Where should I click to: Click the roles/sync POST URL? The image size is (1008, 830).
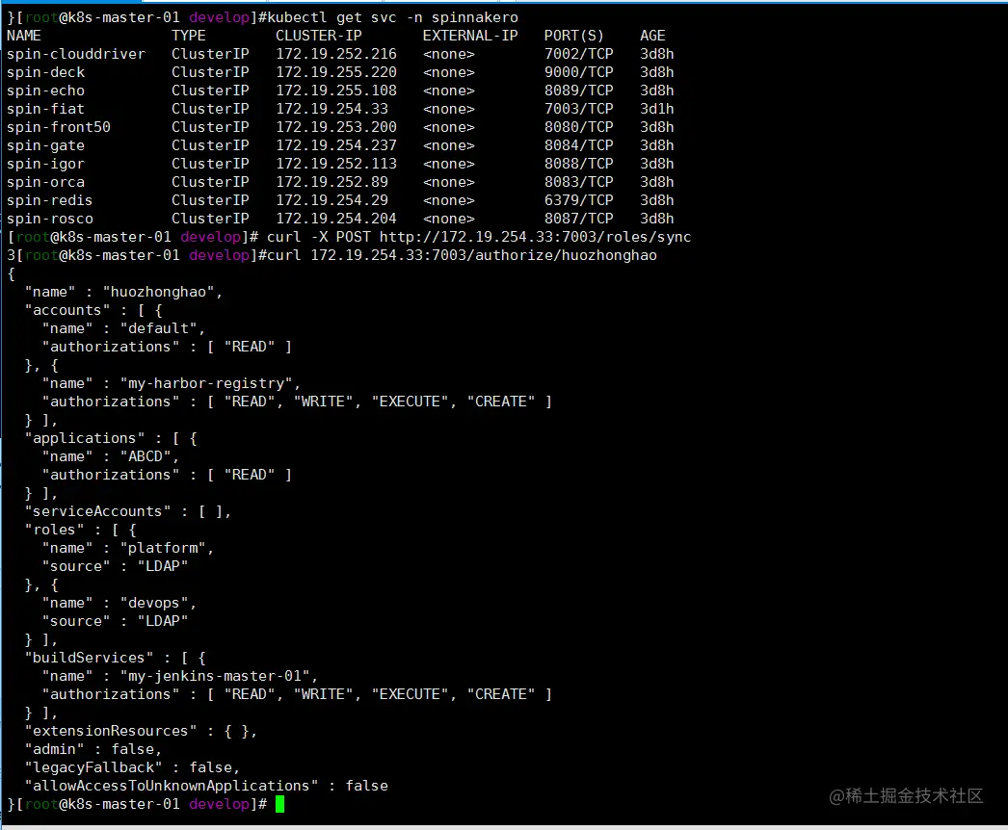click(535, 237)
